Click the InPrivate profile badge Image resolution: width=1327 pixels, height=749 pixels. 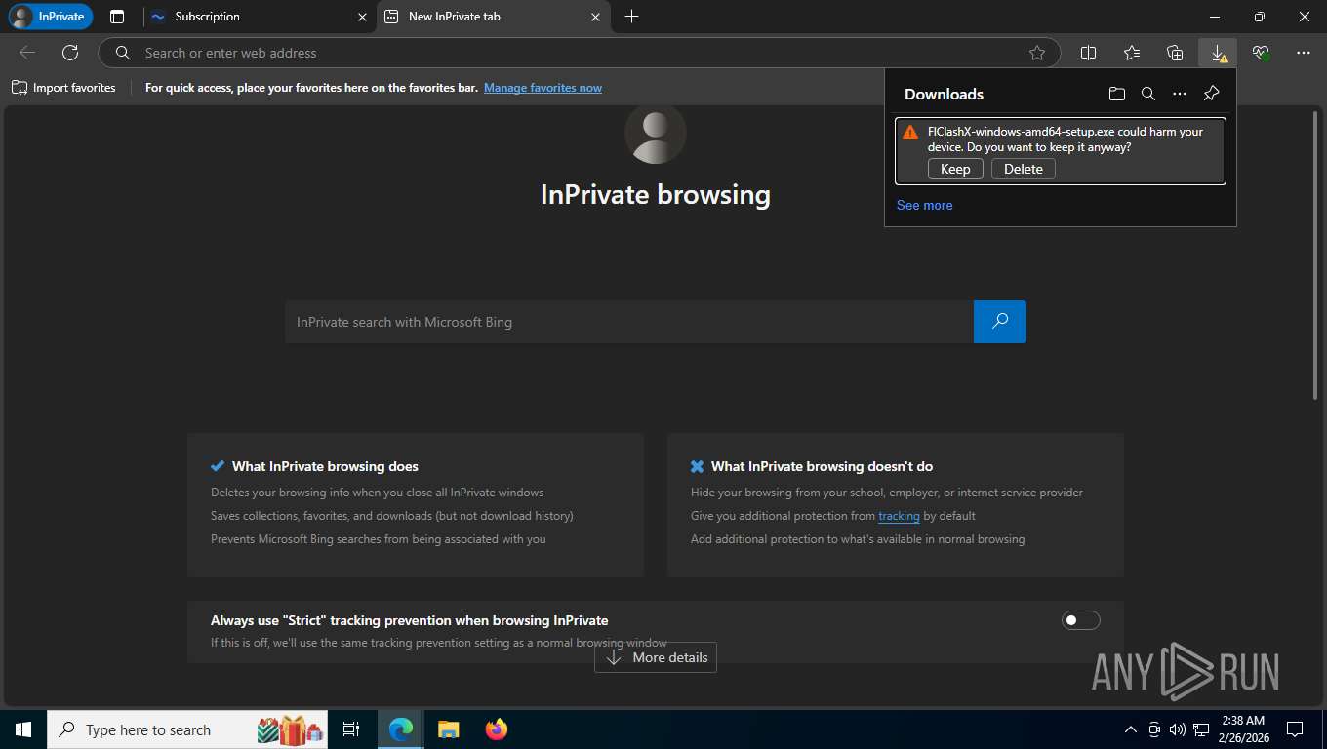(51, 17)
